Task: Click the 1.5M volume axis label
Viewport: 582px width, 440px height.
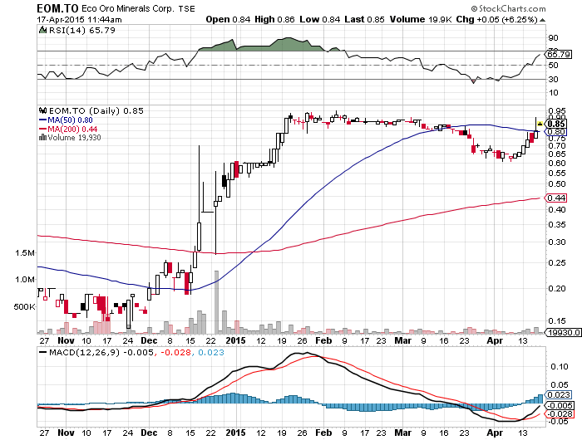Action: 24,253
